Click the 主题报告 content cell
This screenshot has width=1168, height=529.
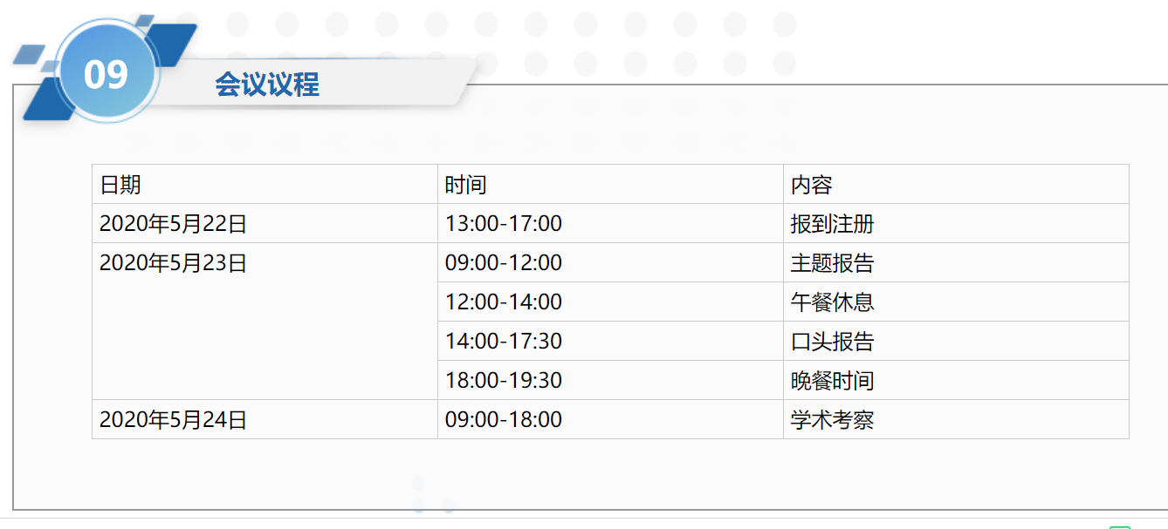[x=956, y=262]
